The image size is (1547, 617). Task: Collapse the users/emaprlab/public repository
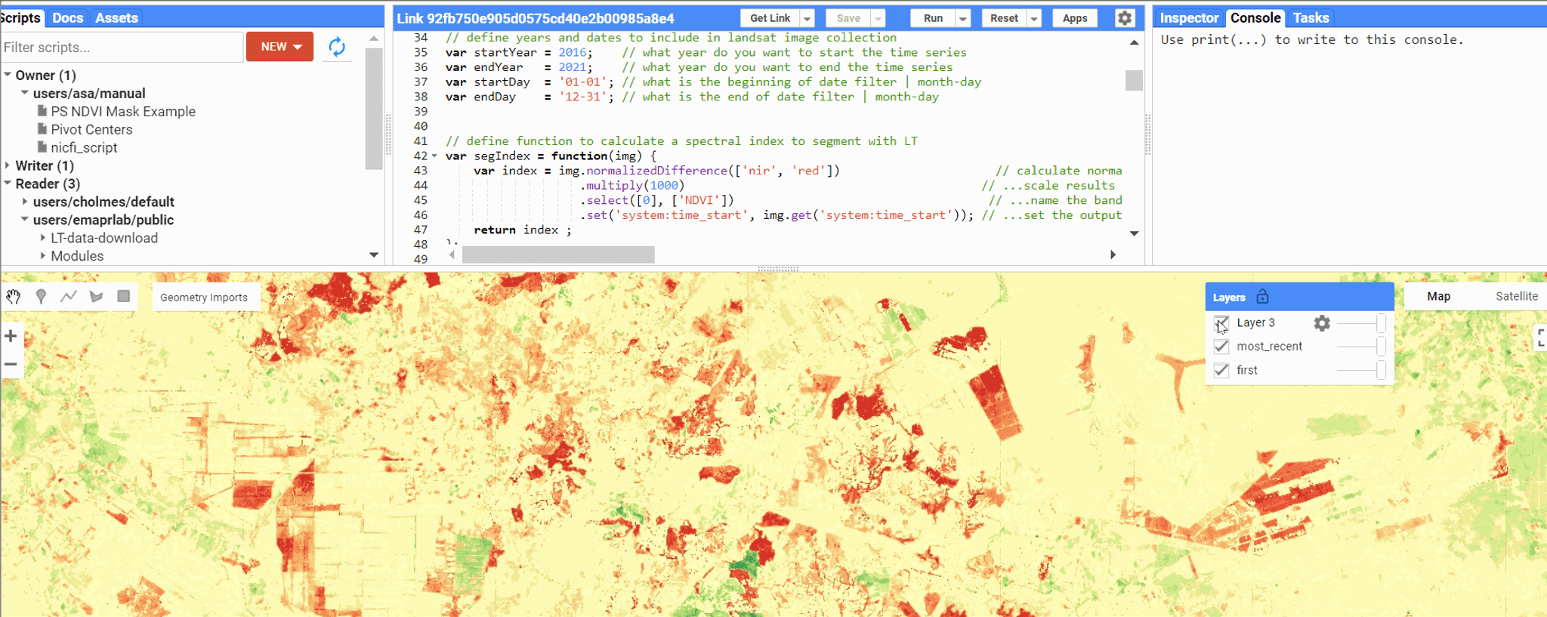coord(25,220)
